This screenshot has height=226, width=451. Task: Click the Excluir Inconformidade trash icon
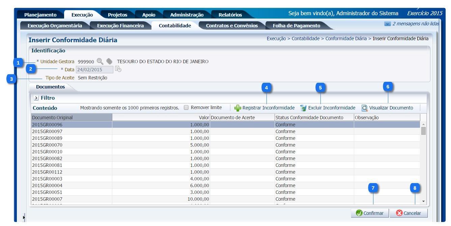coord(303,108)
